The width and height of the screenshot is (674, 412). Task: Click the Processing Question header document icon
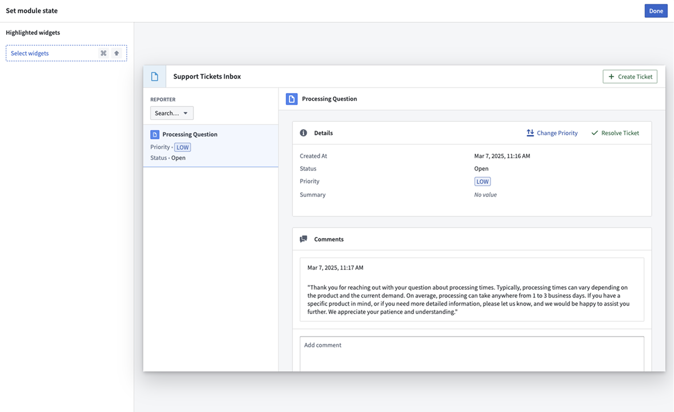pyautogui.click(x=292, y=99)
